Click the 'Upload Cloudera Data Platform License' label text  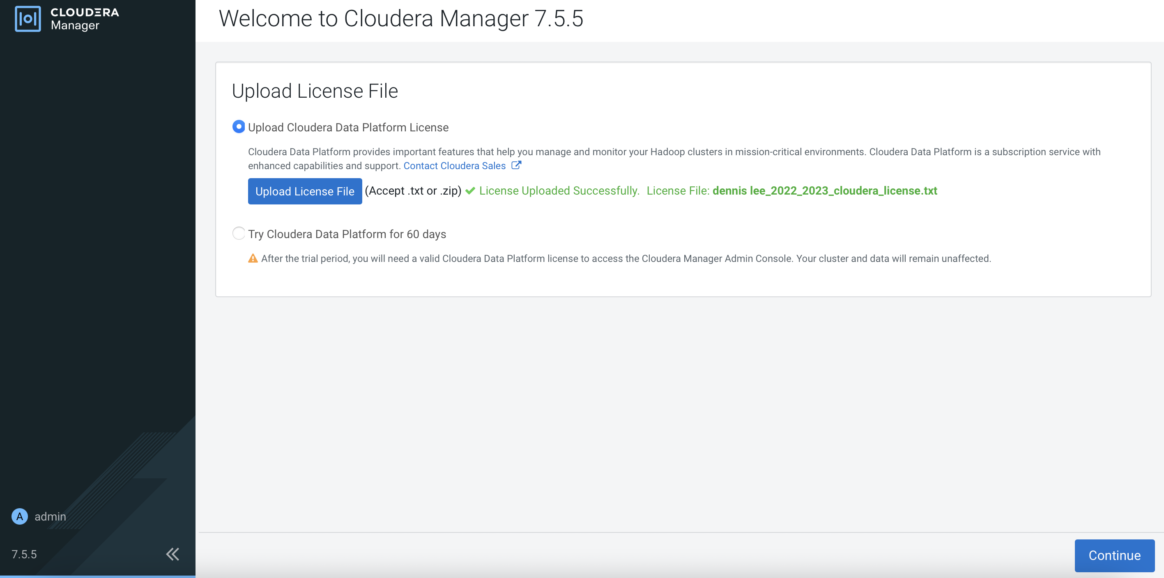[348, 128]
